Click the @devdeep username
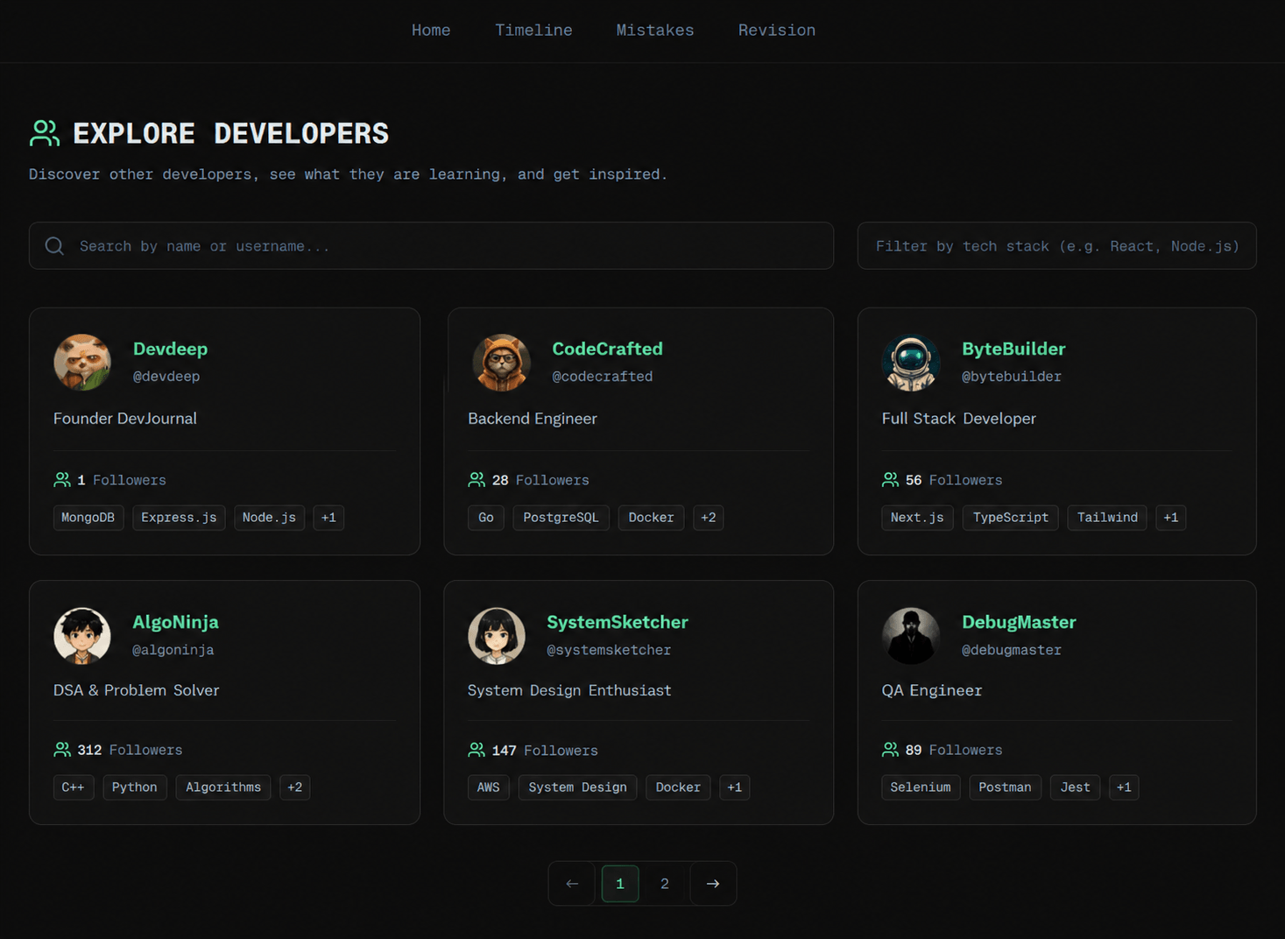The image size is (1285, 939). [x=166, y=377]
